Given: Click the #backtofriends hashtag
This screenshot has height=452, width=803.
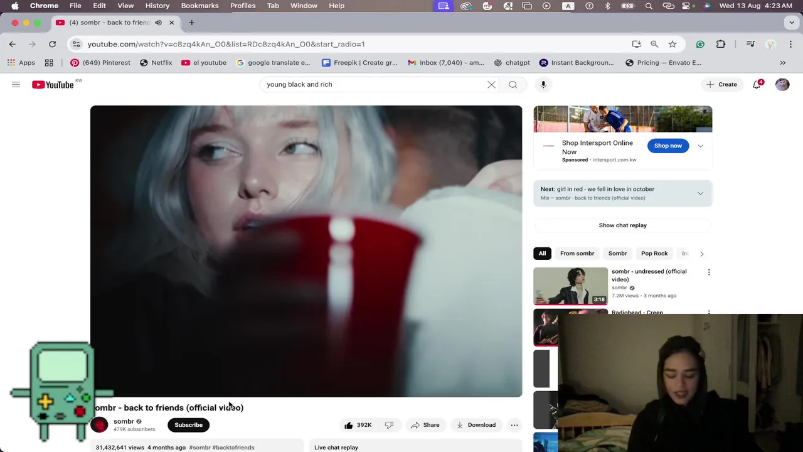Looking at the screenshot, I should pos(233,448).
